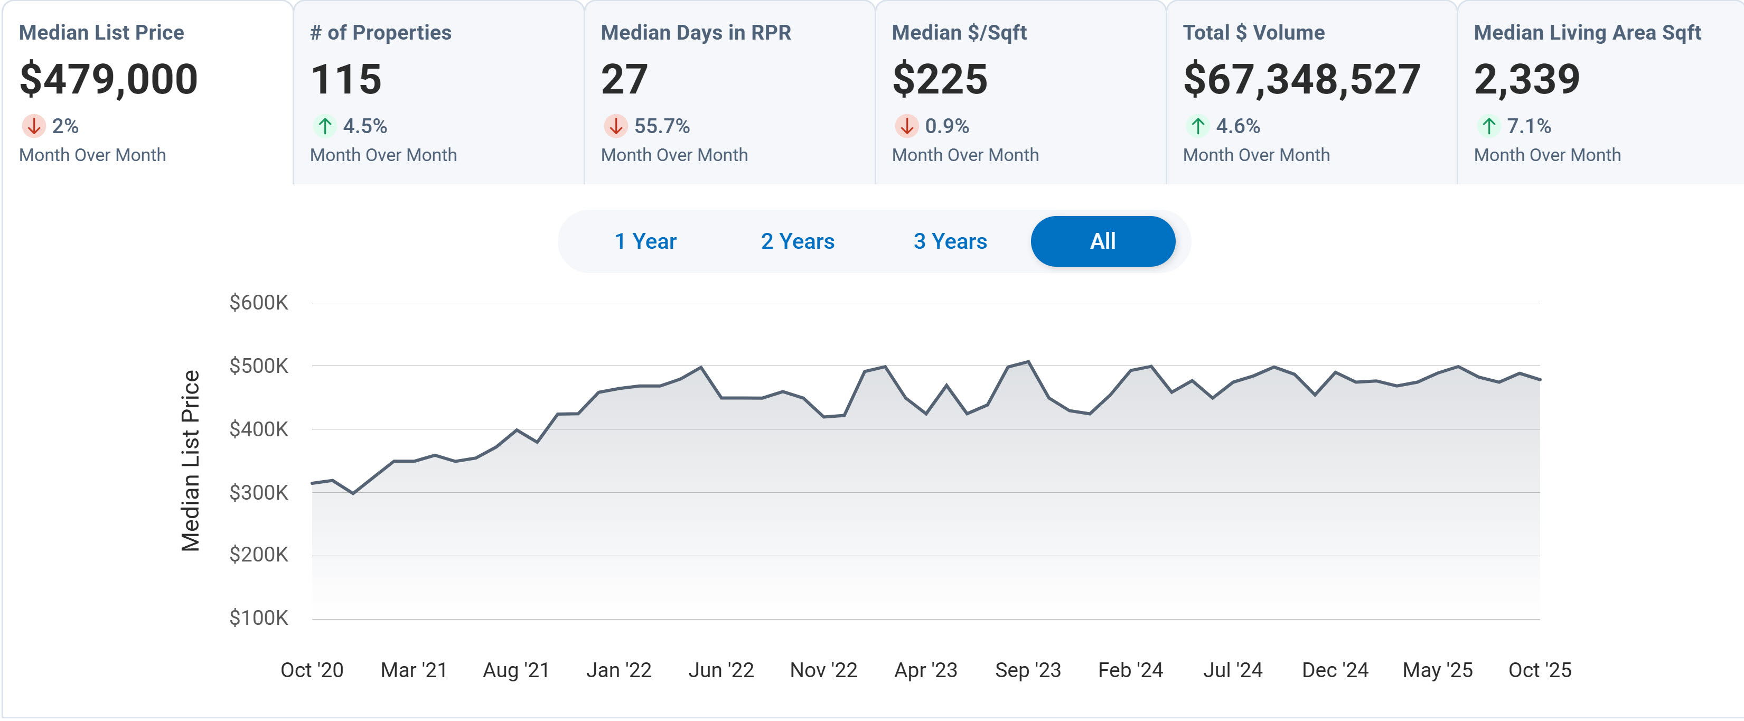Click the Oct '25 x-axis label
This screenshot has height=721, width=1744.
pos(1539,670)
